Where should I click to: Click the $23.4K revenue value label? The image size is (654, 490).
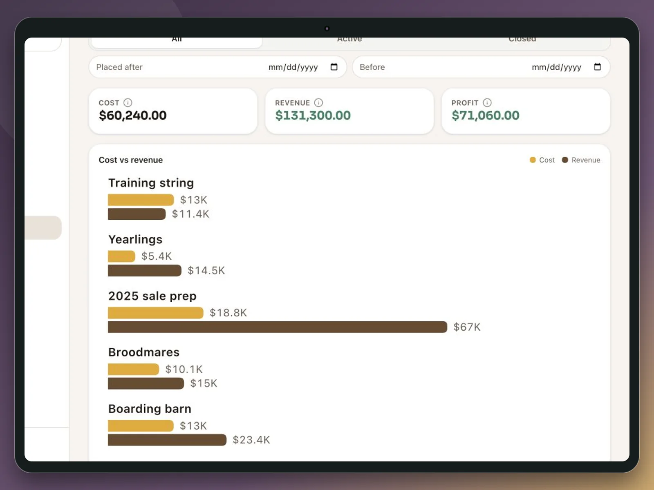[x=251, y=440]
